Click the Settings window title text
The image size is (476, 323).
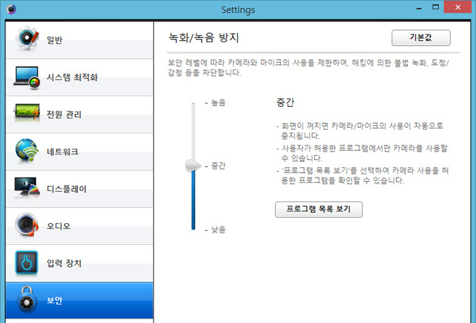(238, 10)
